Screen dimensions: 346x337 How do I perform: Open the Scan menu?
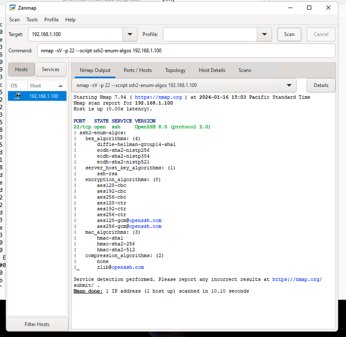(14, 20)
